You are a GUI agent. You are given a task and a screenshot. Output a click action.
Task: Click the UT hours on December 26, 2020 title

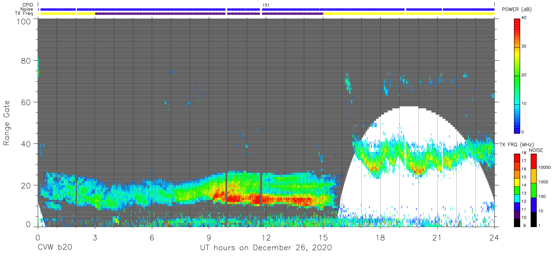tap(266, 248)
